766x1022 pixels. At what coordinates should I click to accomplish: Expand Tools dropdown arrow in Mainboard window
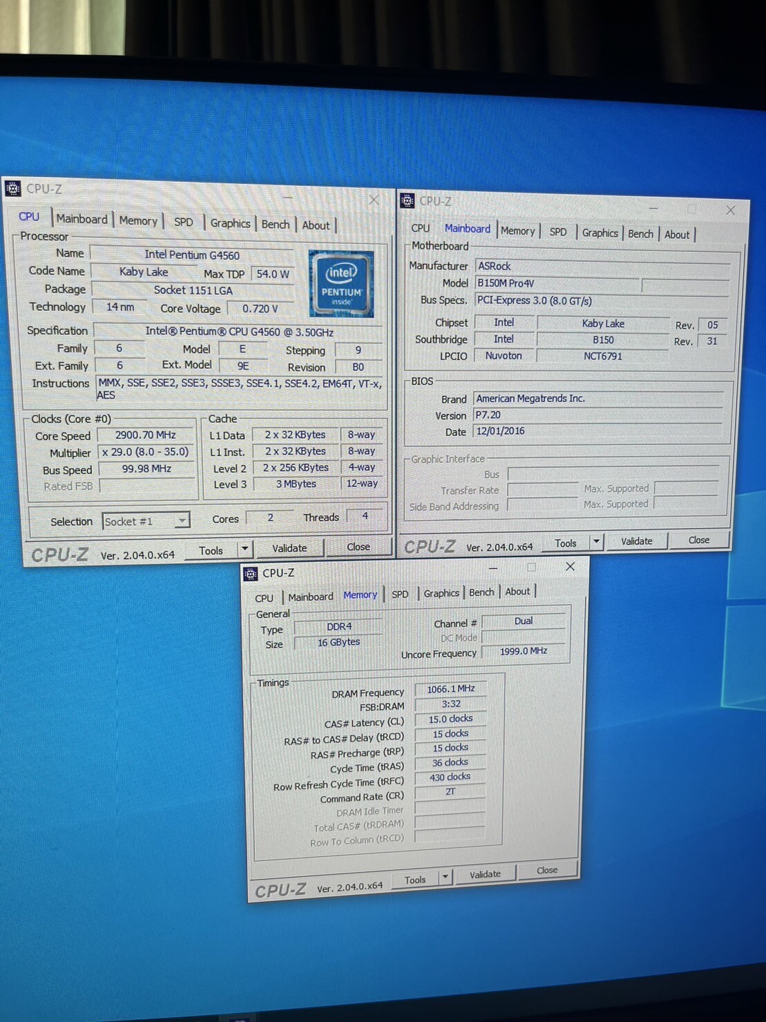coord(596,542)
